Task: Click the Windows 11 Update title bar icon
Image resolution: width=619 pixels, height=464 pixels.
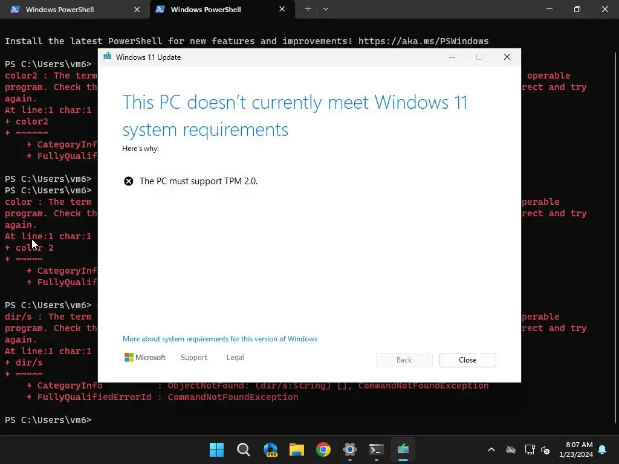Action: coord(108,57)
